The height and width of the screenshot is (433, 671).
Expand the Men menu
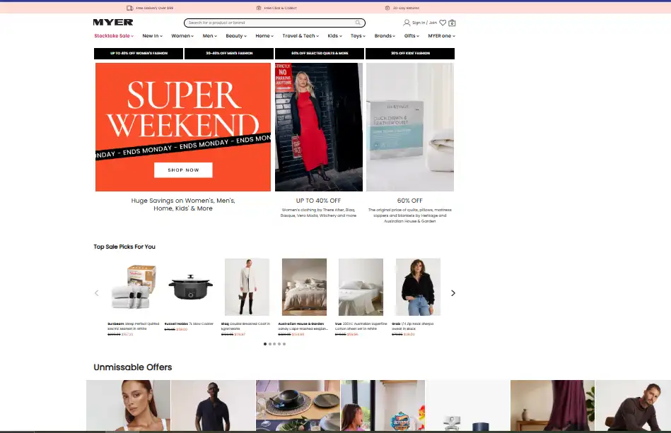[210, 36]
